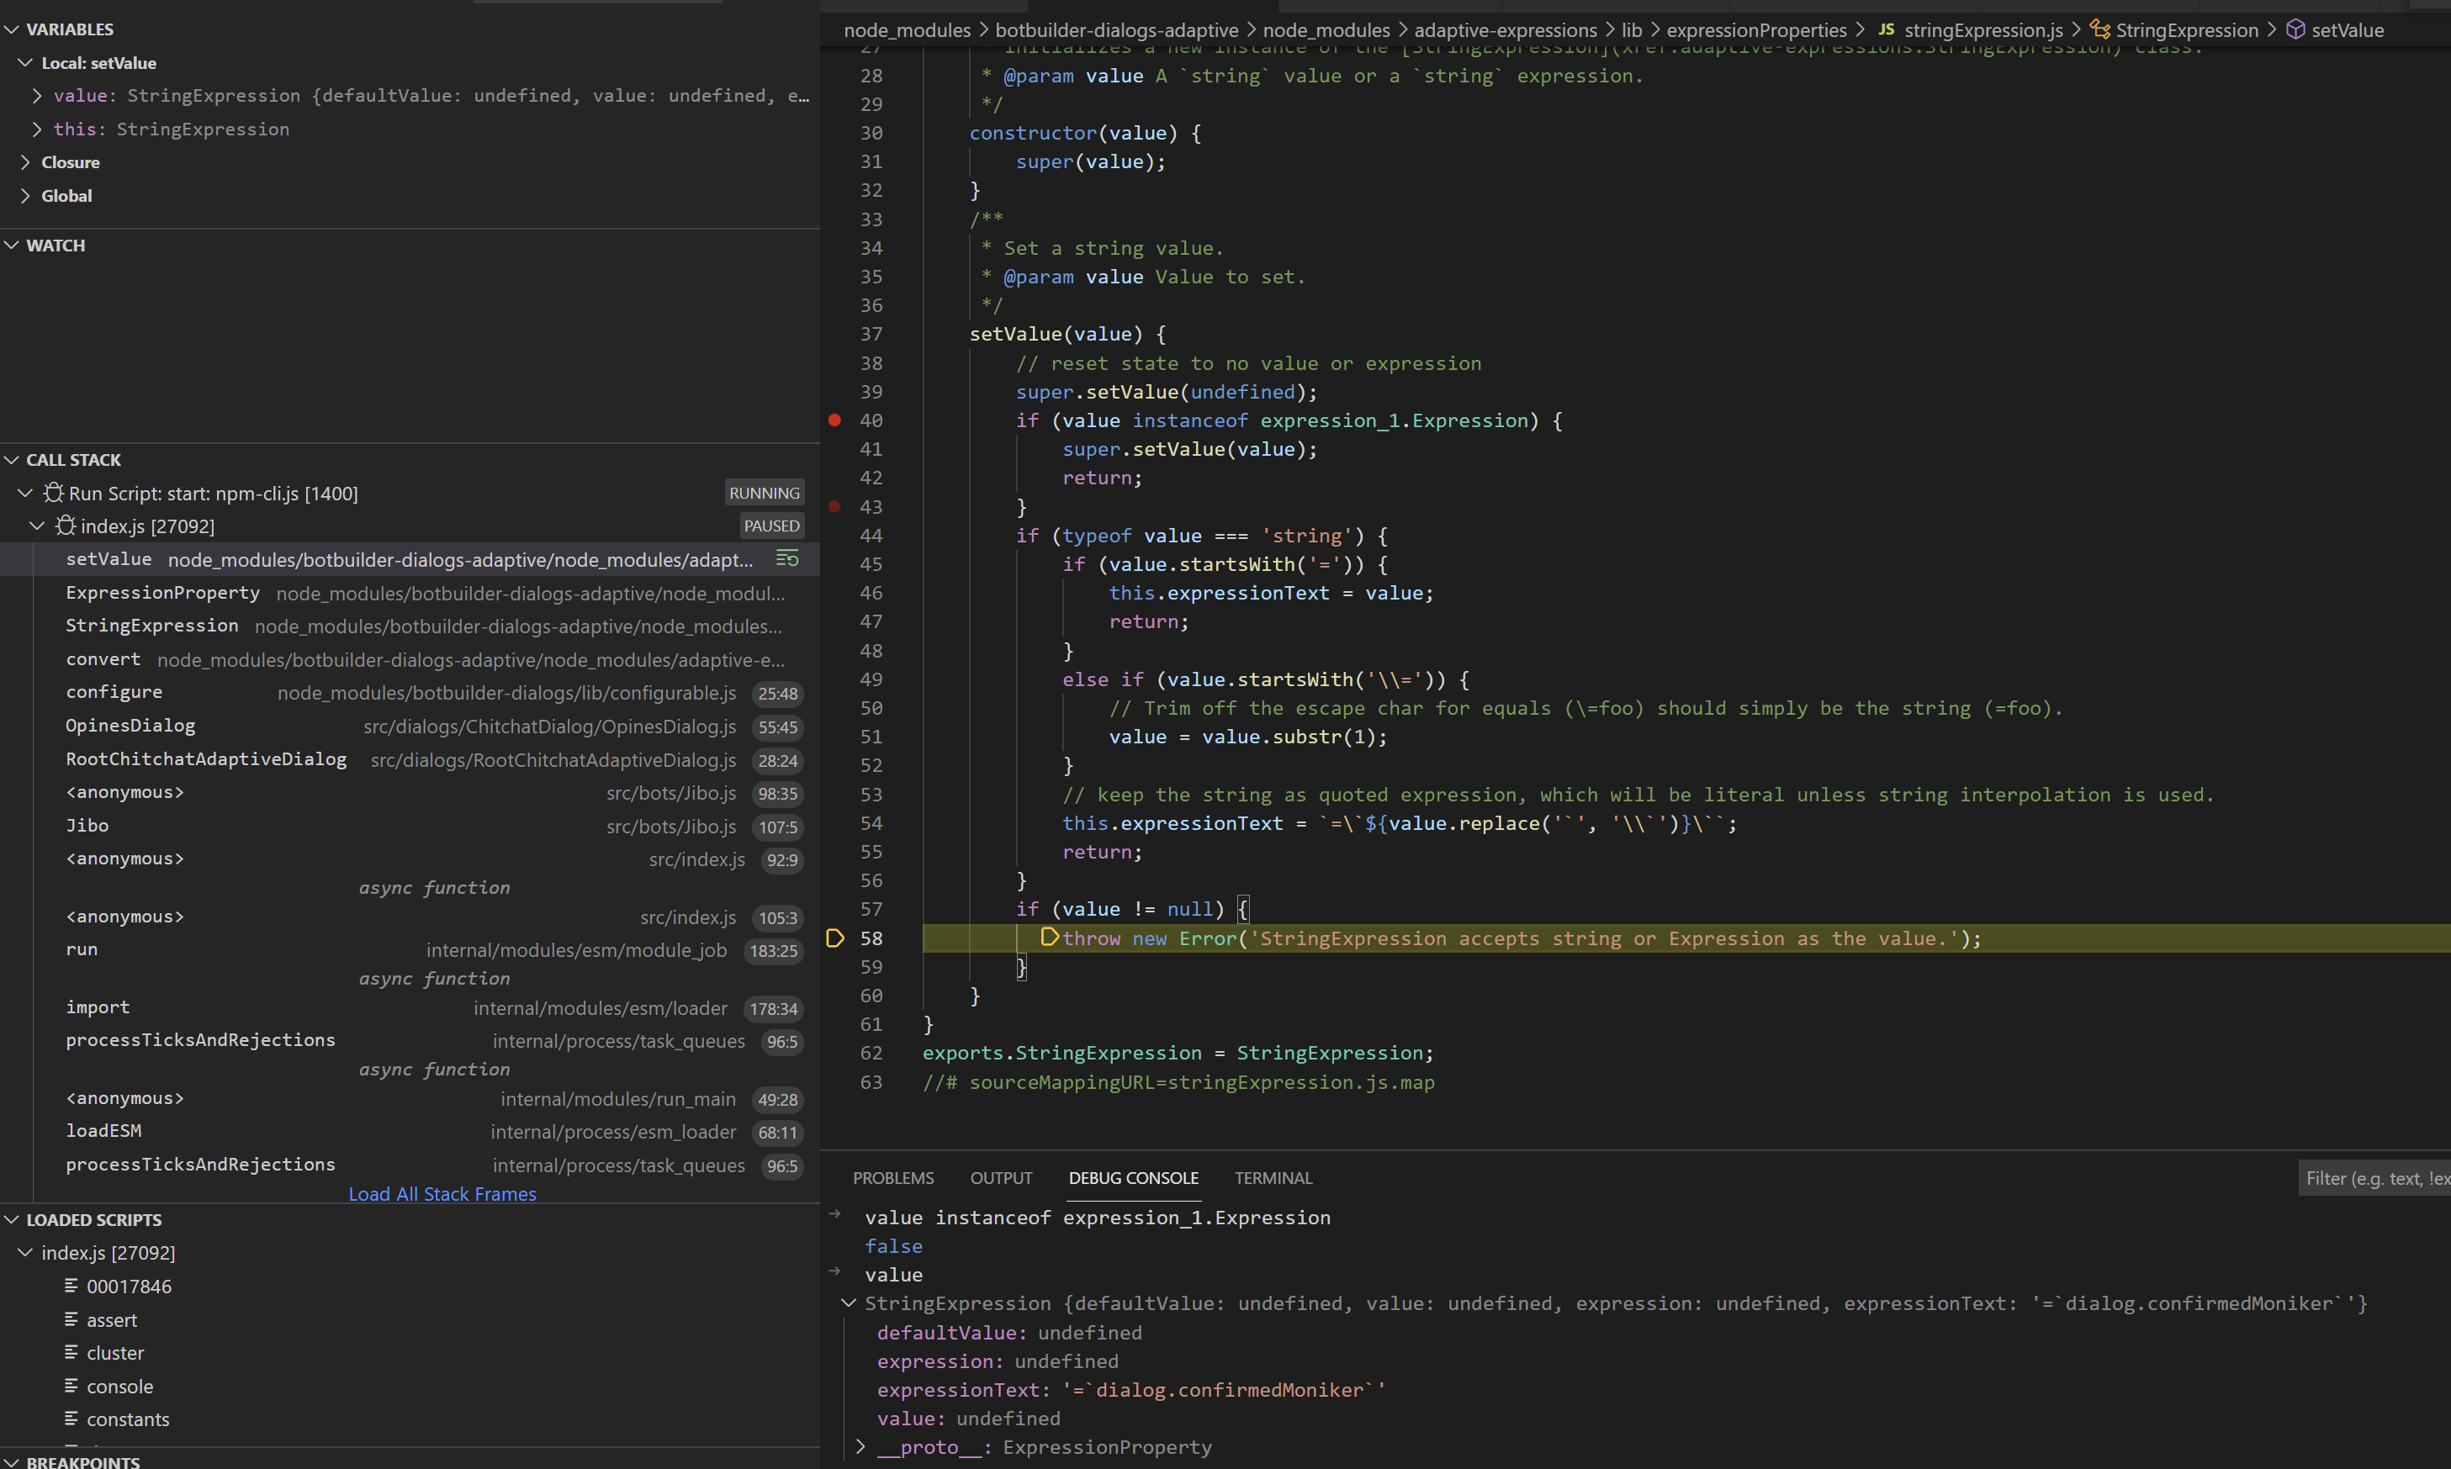The height and width of the screenshot is (1469, 2451).
Task: Click the setValue method icon in breadcrumb
Action: click(x=2295, y=29)
